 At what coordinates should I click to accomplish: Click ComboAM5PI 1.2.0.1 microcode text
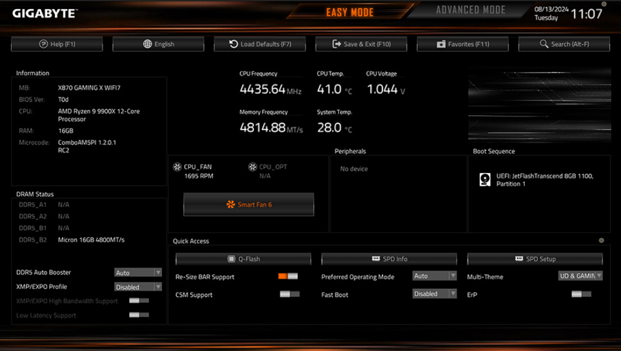coord(87,146)
